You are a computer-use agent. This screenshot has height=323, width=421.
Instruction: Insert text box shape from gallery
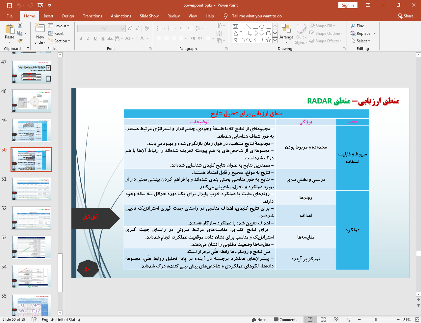(x=236, y=27)
